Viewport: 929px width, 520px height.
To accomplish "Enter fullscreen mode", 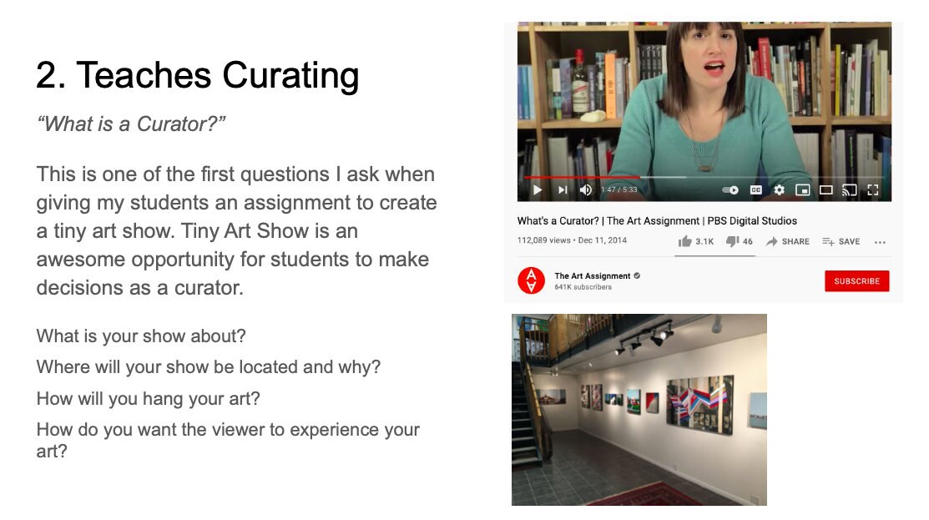I will click(873, 190).
